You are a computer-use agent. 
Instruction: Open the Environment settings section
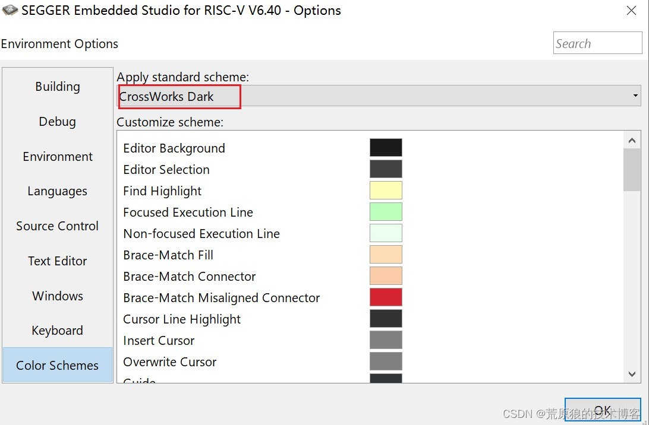57,157
